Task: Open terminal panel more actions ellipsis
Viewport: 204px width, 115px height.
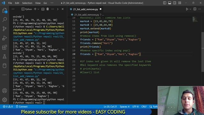Action: pos(53,9)
